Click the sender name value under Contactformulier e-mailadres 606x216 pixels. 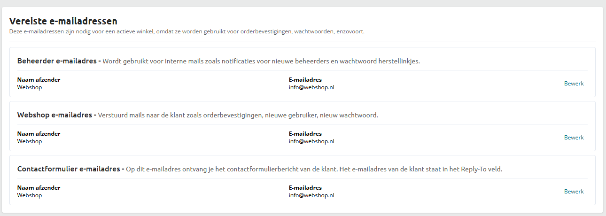point(30,195)
